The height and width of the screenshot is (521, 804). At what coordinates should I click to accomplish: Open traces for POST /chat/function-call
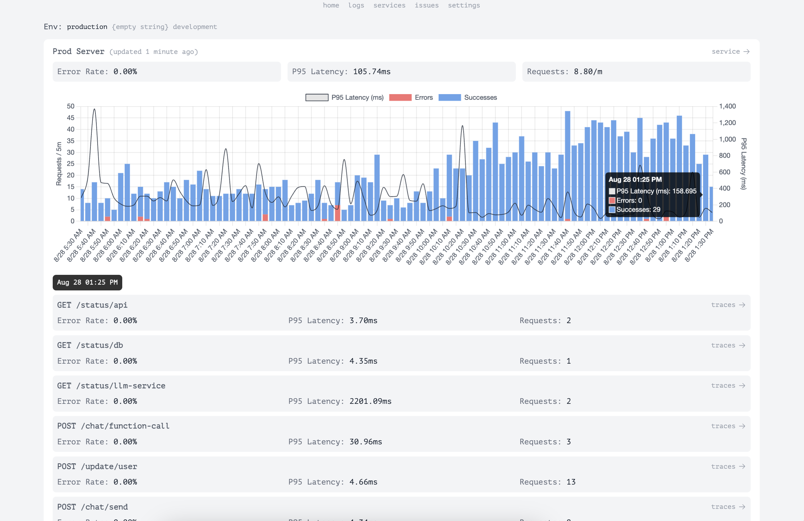tap(728, 426)
